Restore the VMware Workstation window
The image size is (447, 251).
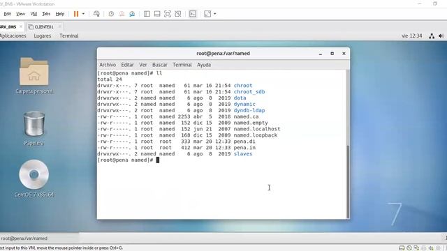point(434,3)
